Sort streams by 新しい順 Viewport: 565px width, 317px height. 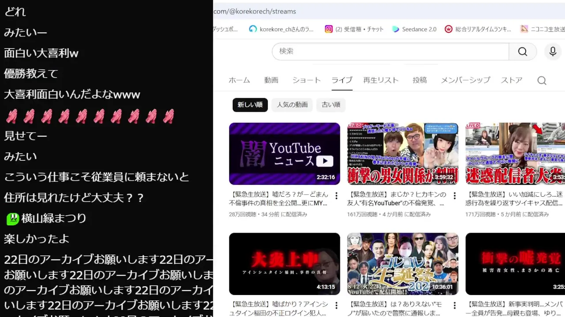(250, 105)
